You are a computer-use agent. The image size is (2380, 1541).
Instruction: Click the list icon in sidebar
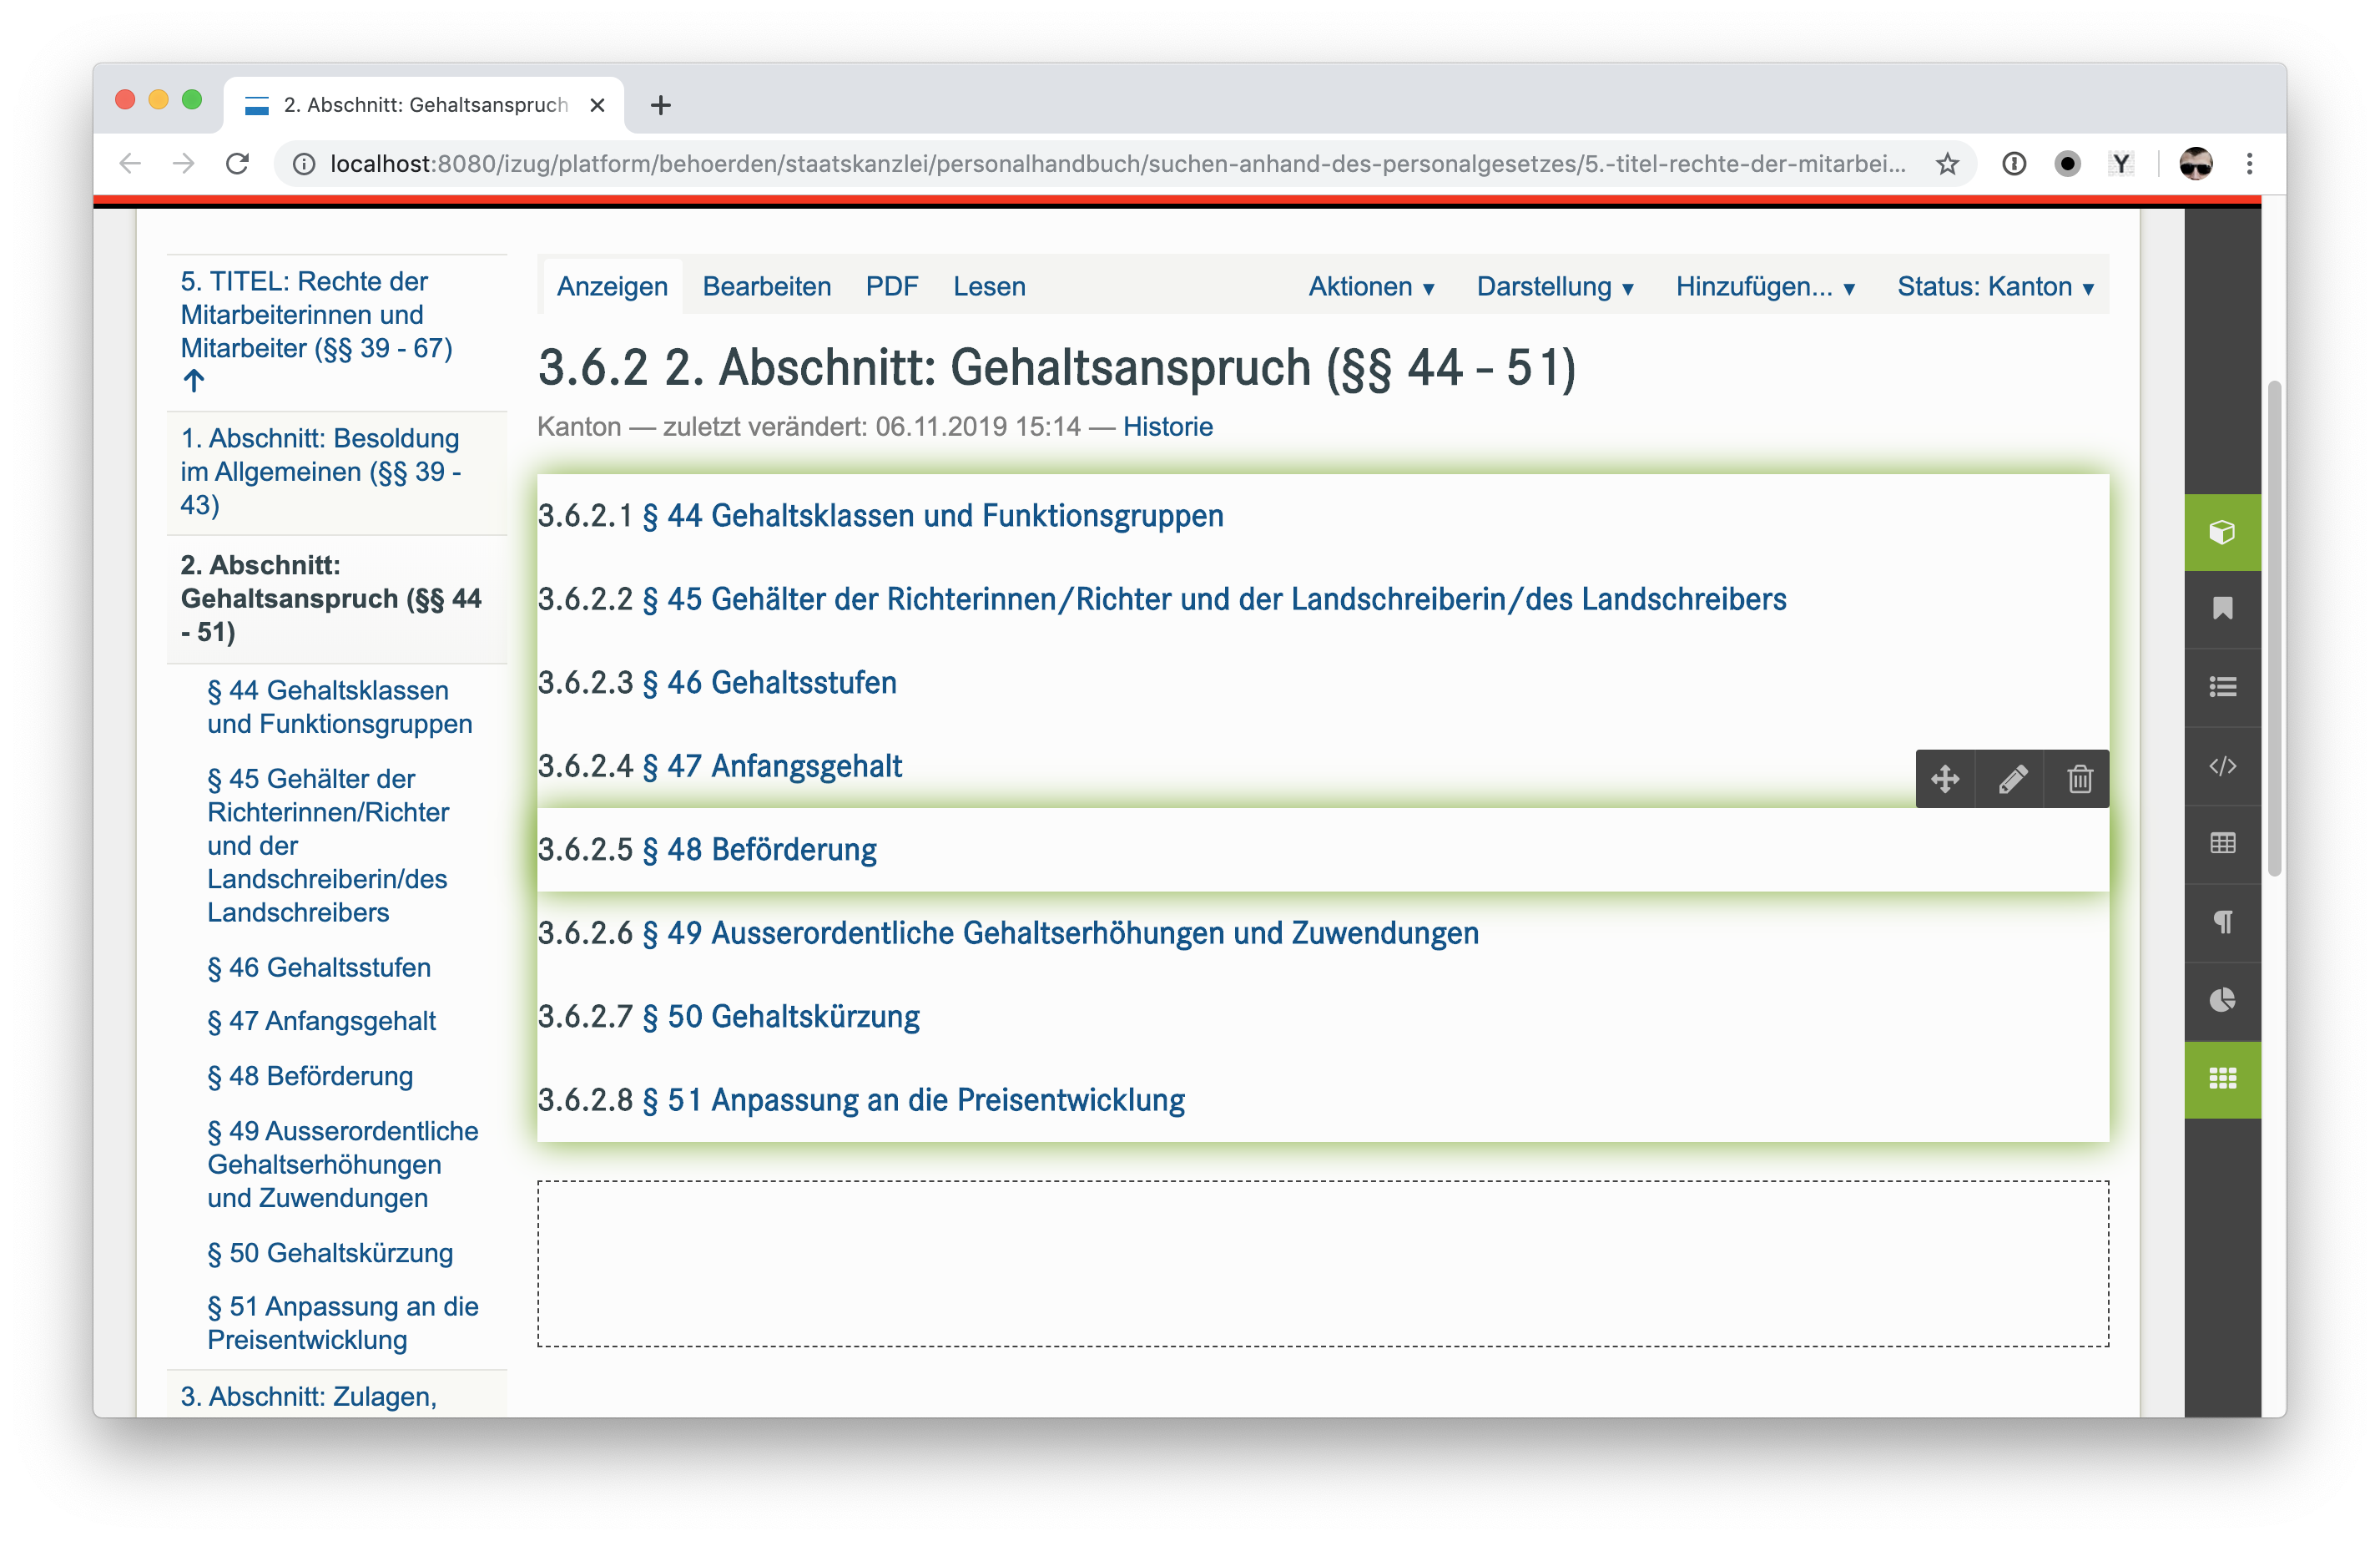tap(2222, 688)
